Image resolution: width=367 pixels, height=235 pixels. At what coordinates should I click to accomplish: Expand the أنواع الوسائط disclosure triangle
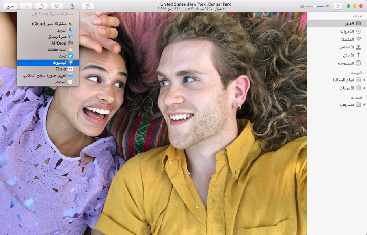364,80
